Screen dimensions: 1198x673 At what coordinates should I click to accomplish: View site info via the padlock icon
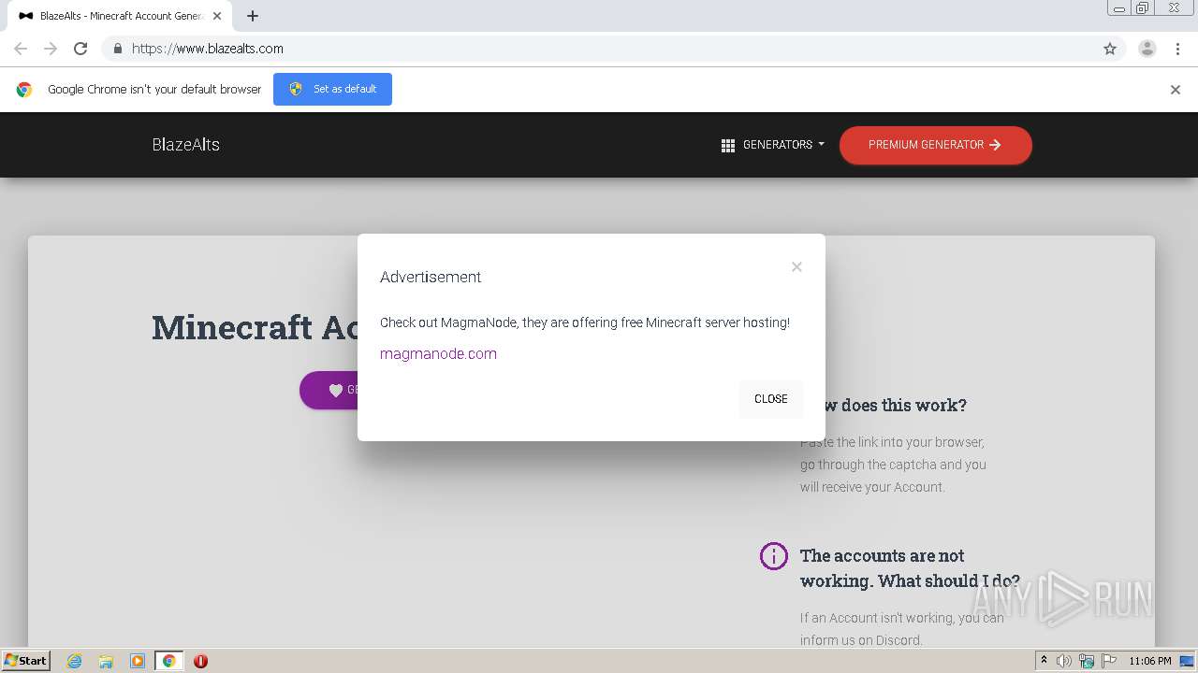[117, 49]
